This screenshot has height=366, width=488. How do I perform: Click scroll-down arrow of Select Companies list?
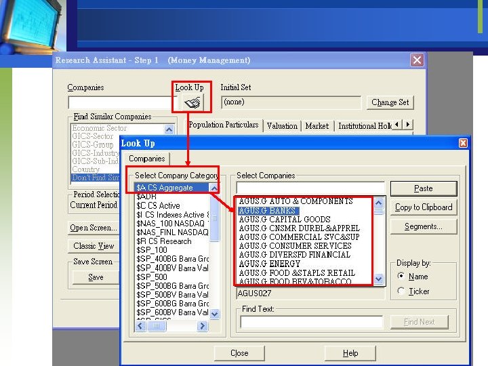tap(379, 279)
